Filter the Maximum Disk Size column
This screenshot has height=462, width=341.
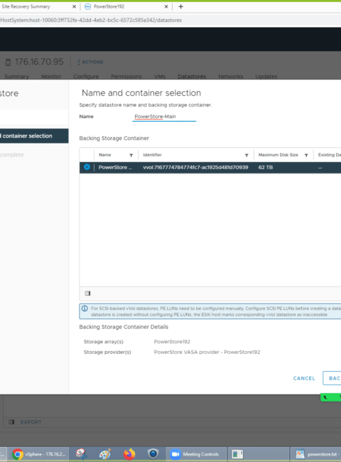coord(306,155)
